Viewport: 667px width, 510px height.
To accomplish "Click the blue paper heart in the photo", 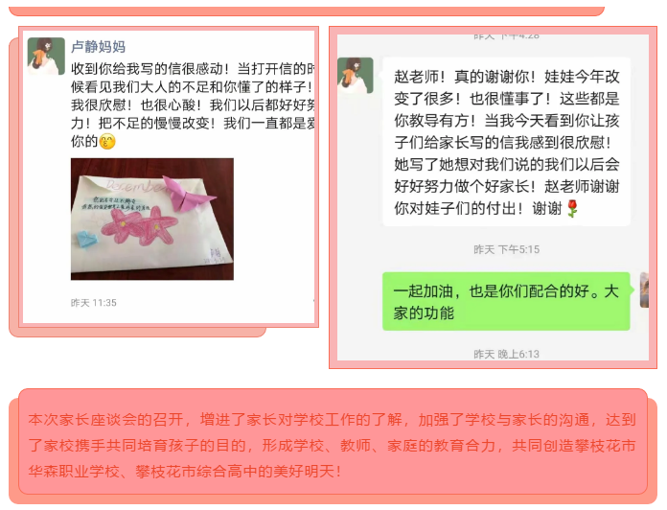I will point(87,239).
